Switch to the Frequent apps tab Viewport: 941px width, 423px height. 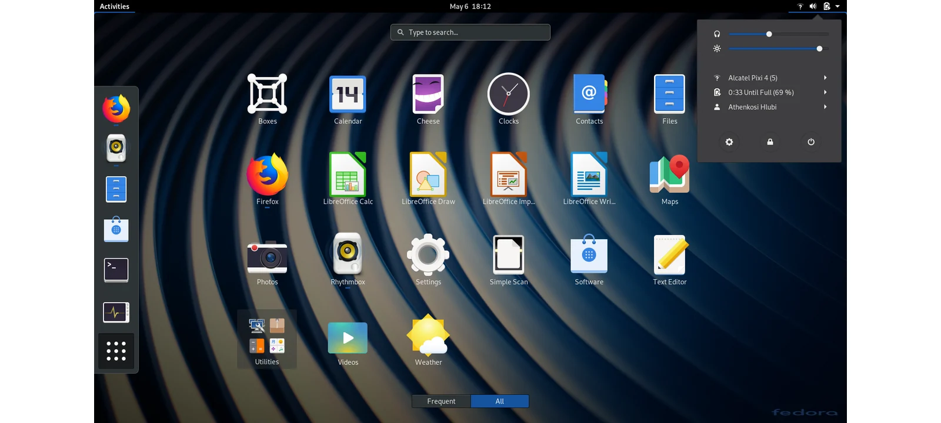(441, 401)
